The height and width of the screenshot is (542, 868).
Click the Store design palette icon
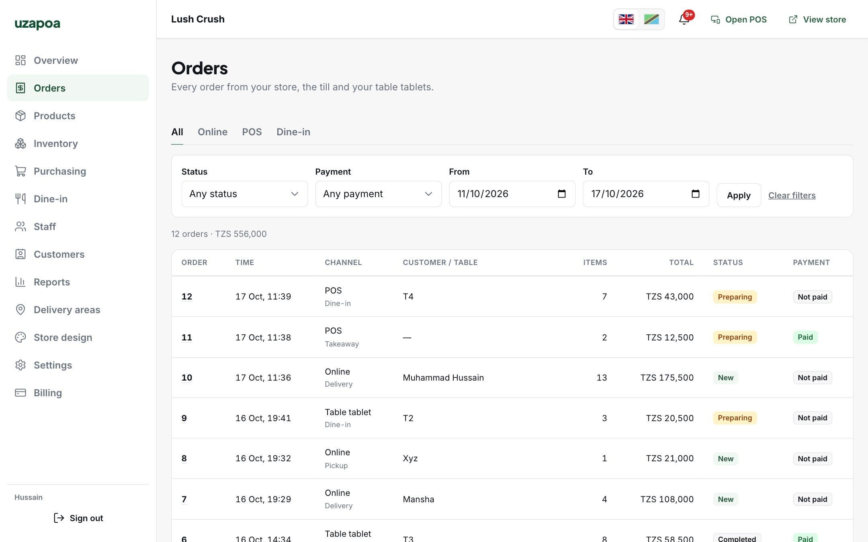(x=20, y=337)
